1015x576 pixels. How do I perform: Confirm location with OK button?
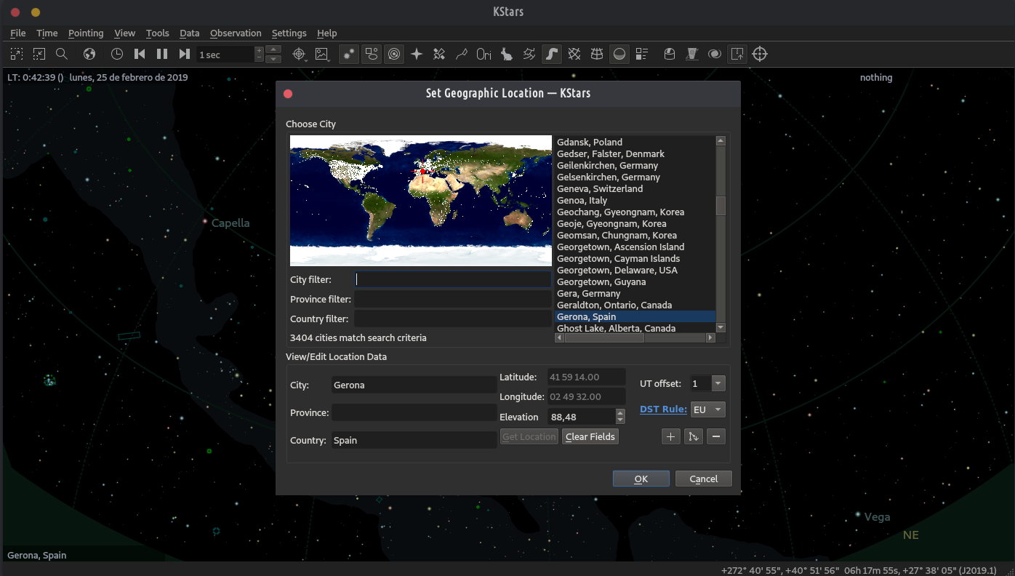pos(641,479)
